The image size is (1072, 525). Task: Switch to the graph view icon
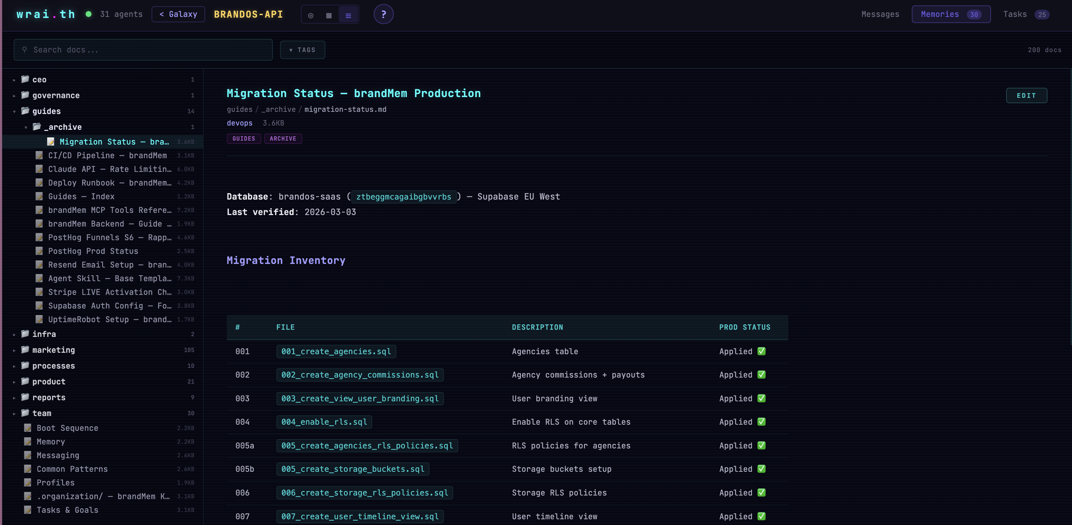tap(310, 15)
